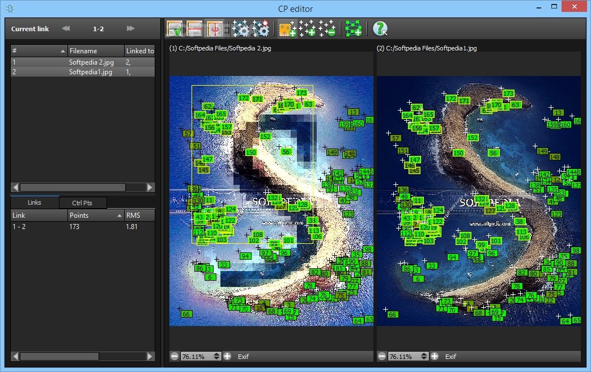Image resolution: width=591 pixels, height=372 pixels.
Task: Click control point 66 in left image
Action: coord(186,314)
